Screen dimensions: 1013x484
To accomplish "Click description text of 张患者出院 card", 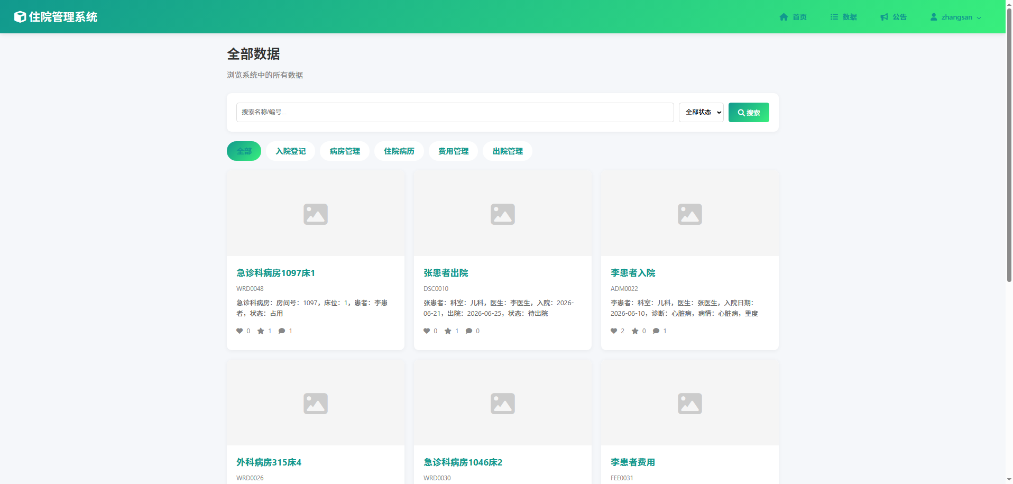I will (x=499, y=308).
